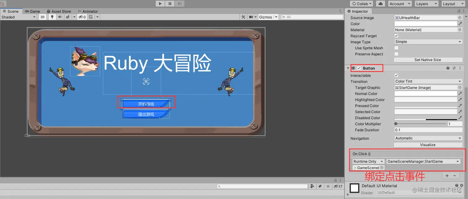Pick an object for the Target Graphic field
Viewport: 468px width, 199px height.
click(x=460, y=88)
